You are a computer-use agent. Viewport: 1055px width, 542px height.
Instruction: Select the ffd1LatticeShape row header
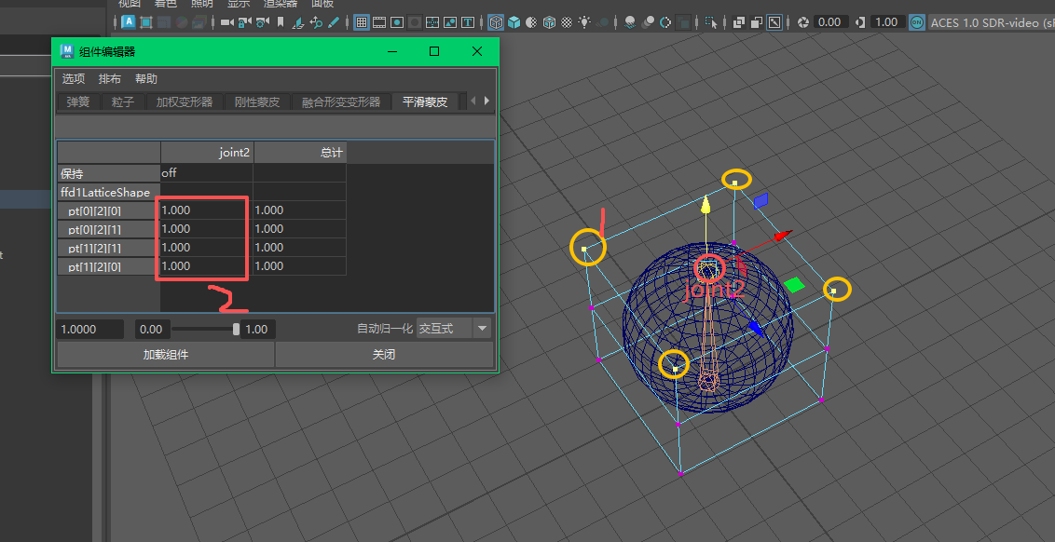pyautogui.click(x=108, y=192)
